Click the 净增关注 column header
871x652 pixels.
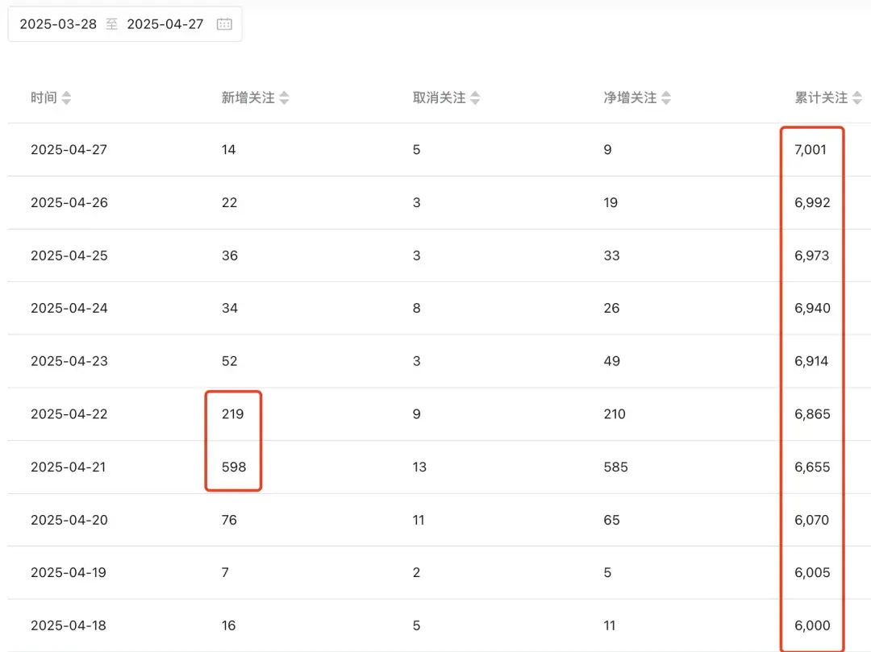630,98
